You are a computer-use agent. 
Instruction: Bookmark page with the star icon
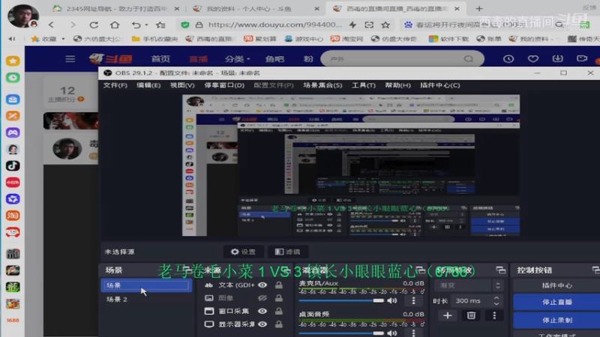(385, 25)
